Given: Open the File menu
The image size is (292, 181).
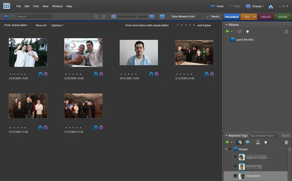Looking at the screenshot, I should click(x=19, y=7).
